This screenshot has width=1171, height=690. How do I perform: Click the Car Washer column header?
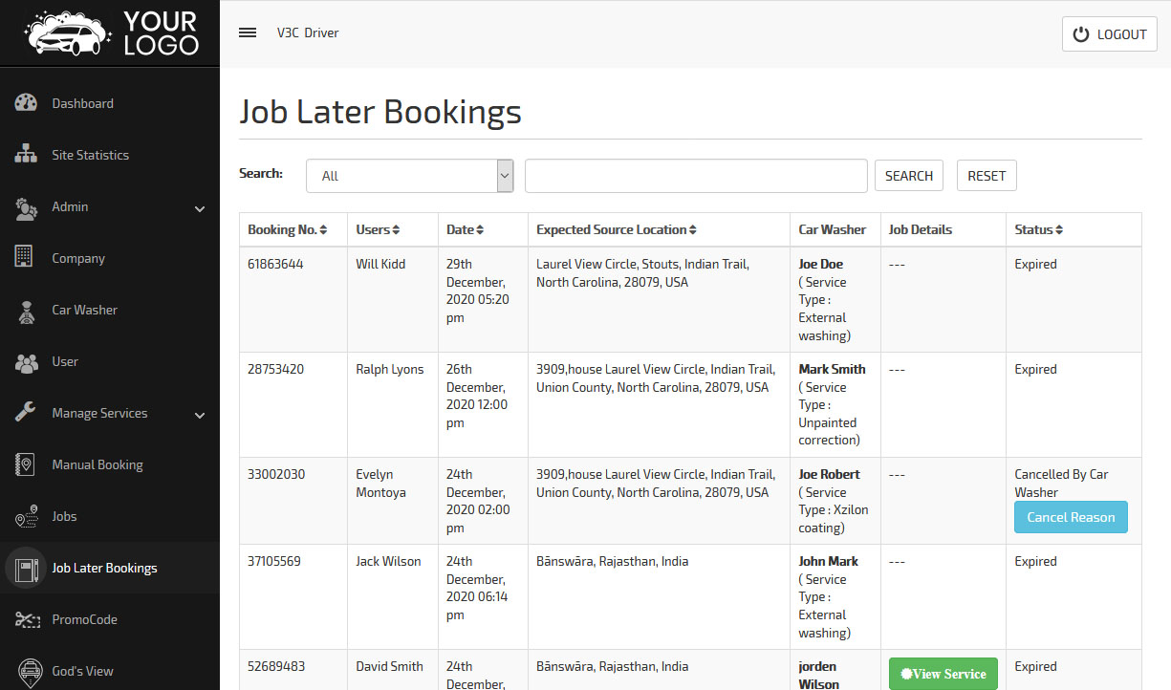[833, 230]
